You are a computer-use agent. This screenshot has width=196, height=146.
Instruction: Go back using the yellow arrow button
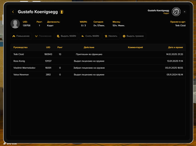click(13, 12)
